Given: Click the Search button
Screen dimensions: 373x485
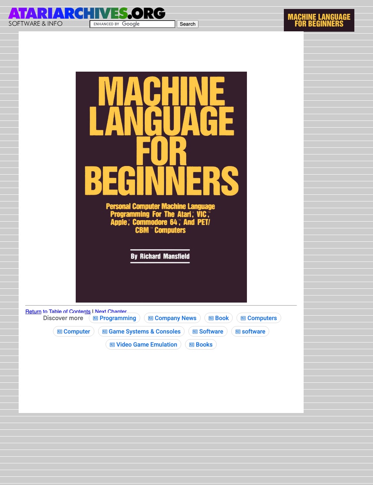Looking at the screenshot, I should point(187,24).
